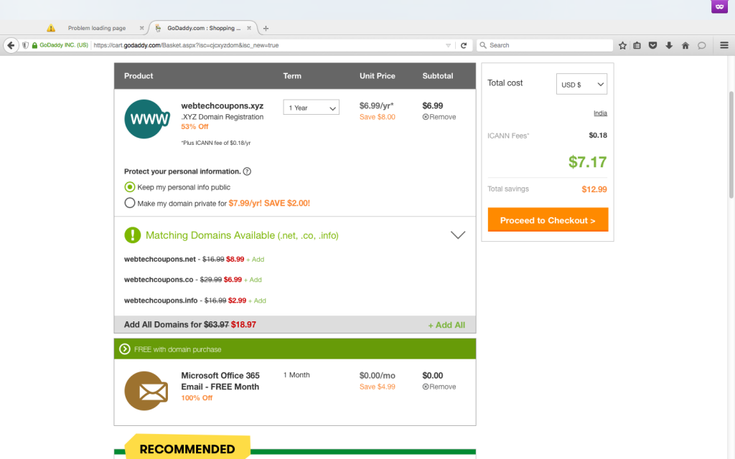The height and width of the screenshot is (459, 735).
Task: Bookmark this page with the star icon
Action: [x=622, y=45]
